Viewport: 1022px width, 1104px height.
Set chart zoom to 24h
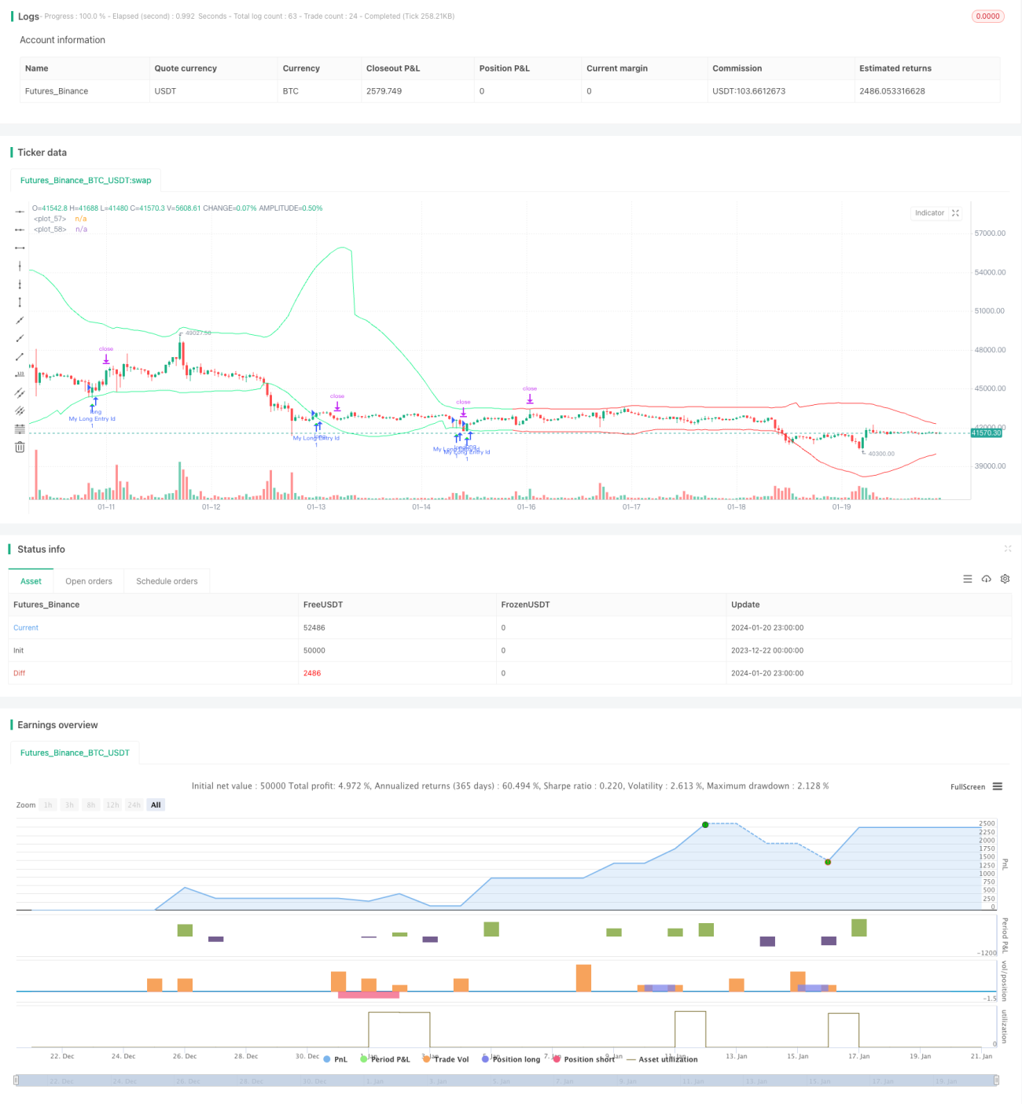pyautogui.click(x=134, y=805)
